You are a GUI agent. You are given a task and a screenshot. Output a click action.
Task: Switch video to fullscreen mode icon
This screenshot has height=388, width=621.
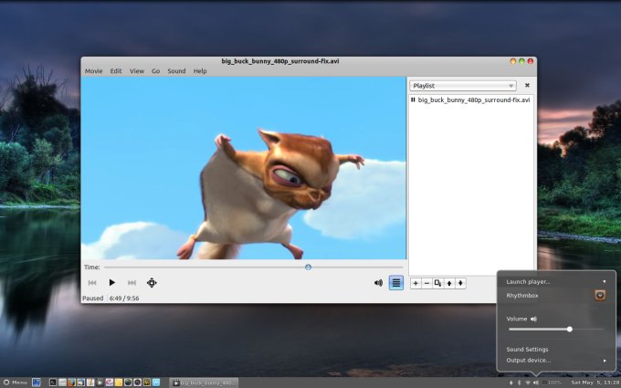coord(152,283)
